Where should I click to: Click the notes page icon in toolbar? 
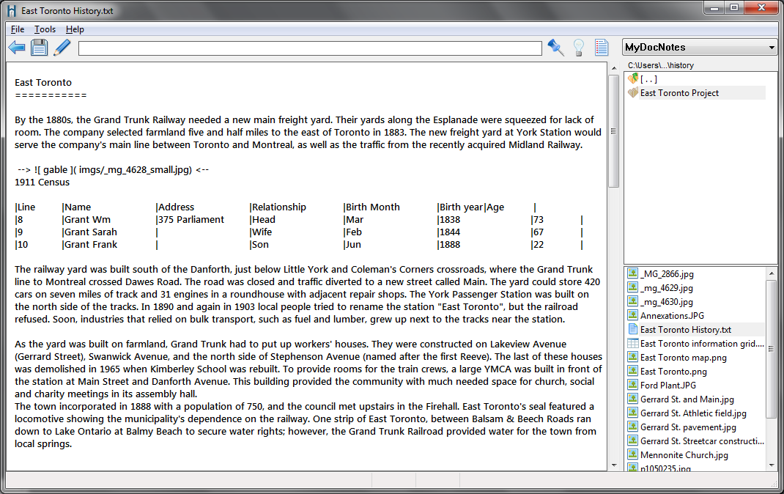point(602,48)
